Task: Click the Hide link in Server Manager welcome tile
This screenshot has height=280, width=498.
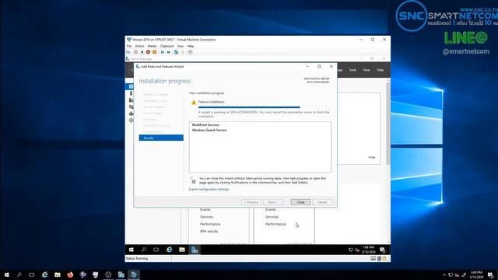Action: pos(372,157)
